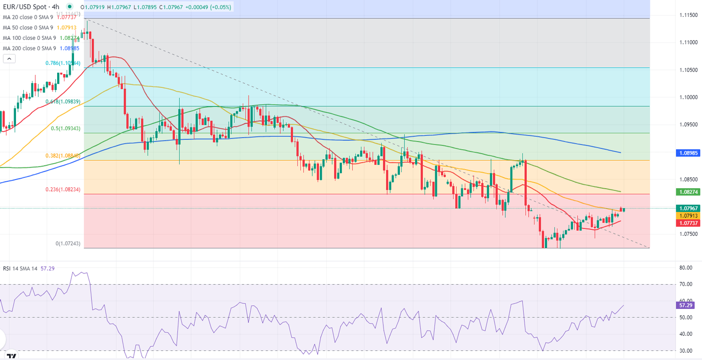Click the 1.11500 price scale tick

(688, 16)
